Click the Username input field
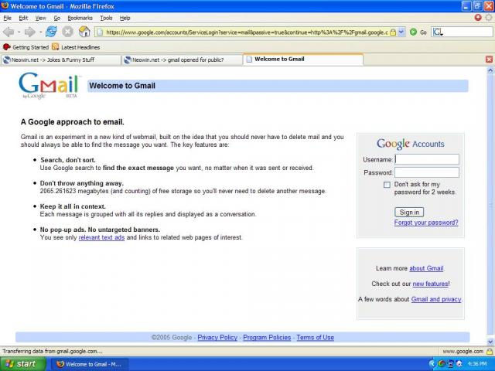This screenshot has height=371, width=495. (x=427, y=159)
